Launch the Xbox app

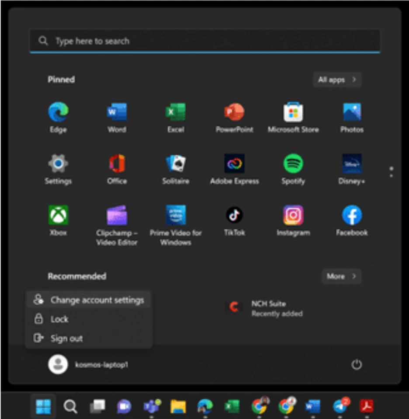58,221
